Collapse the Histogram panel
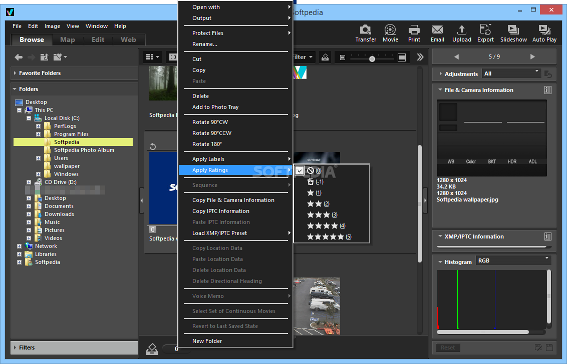Screen dimensions: 567x364 (440, 262)
